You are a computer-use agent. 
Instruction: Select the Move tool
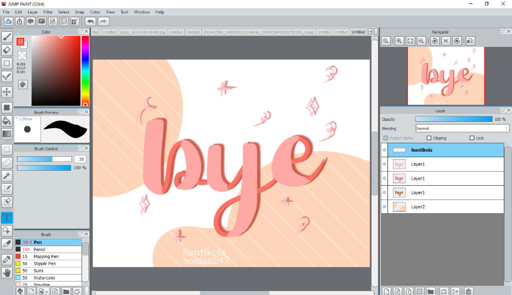point(7,92)
